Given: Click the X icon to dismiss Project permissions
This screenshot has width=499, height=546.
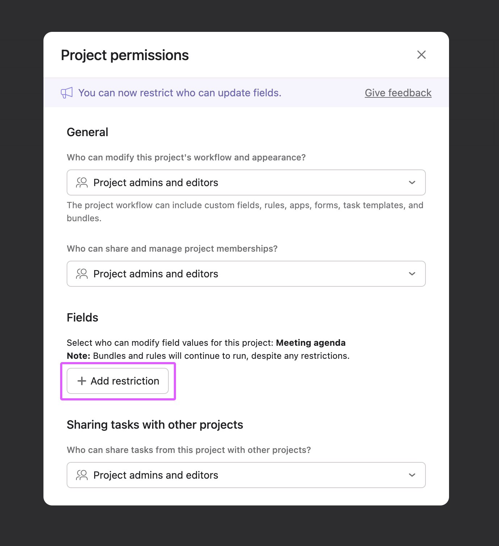Looking at the screenshot, I should click(421, 55).
